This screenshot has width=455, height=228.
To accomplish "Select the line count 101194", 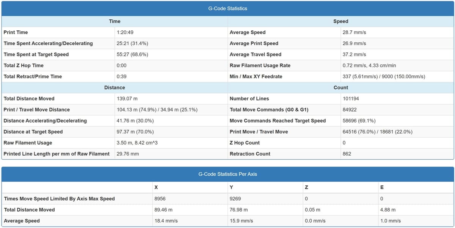I will click(x=351, y=98).
